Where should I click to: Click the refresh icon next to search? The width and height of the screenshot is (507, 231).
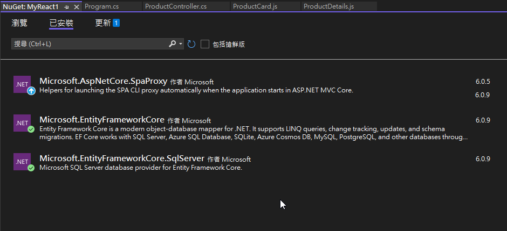pyautogui.click(x=191, y=44)
